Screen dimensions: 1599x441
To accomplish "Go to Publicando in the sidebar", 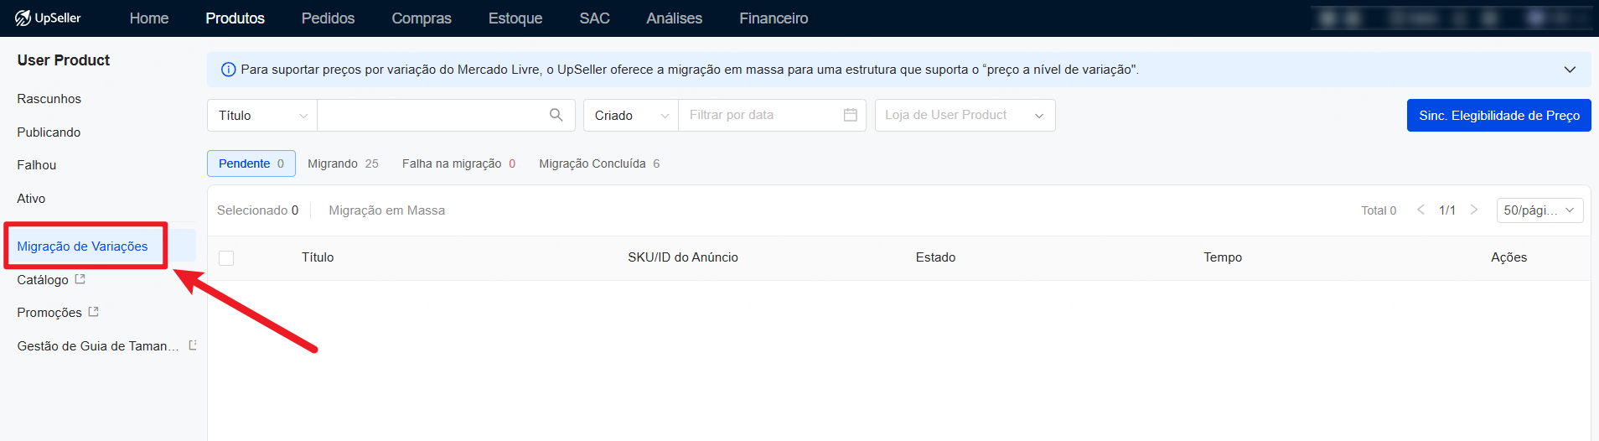I will (49, 132).
